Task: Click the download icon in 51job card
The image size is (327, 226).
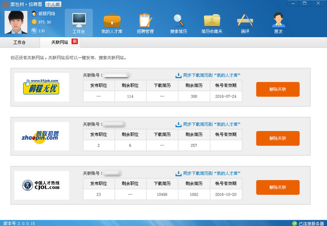Action: 178,75
